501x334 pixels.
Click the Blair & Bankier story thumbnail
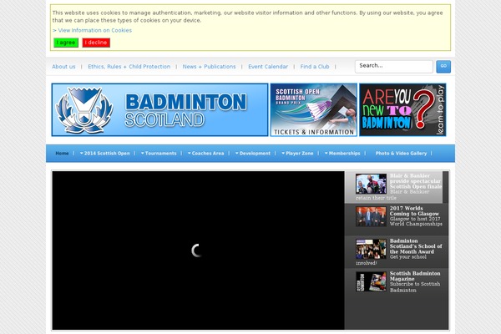(x=371, y=184)
